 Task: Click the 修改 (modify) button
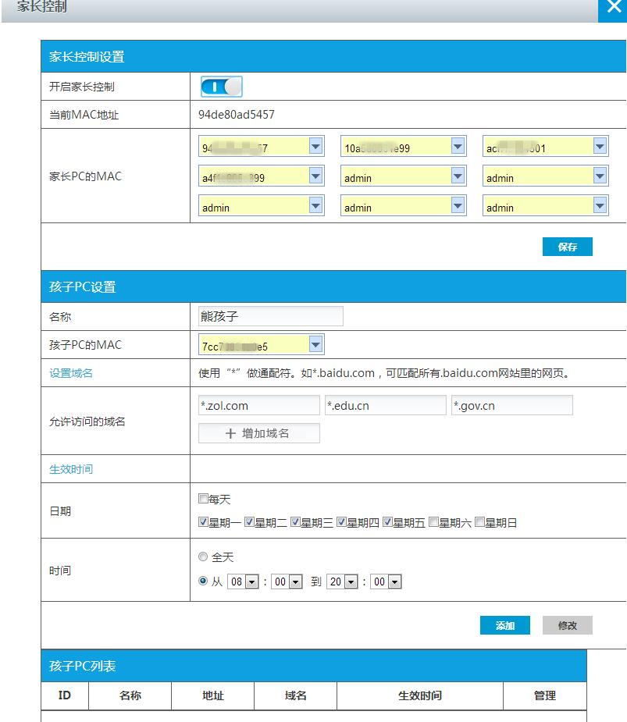coord(567,624)
